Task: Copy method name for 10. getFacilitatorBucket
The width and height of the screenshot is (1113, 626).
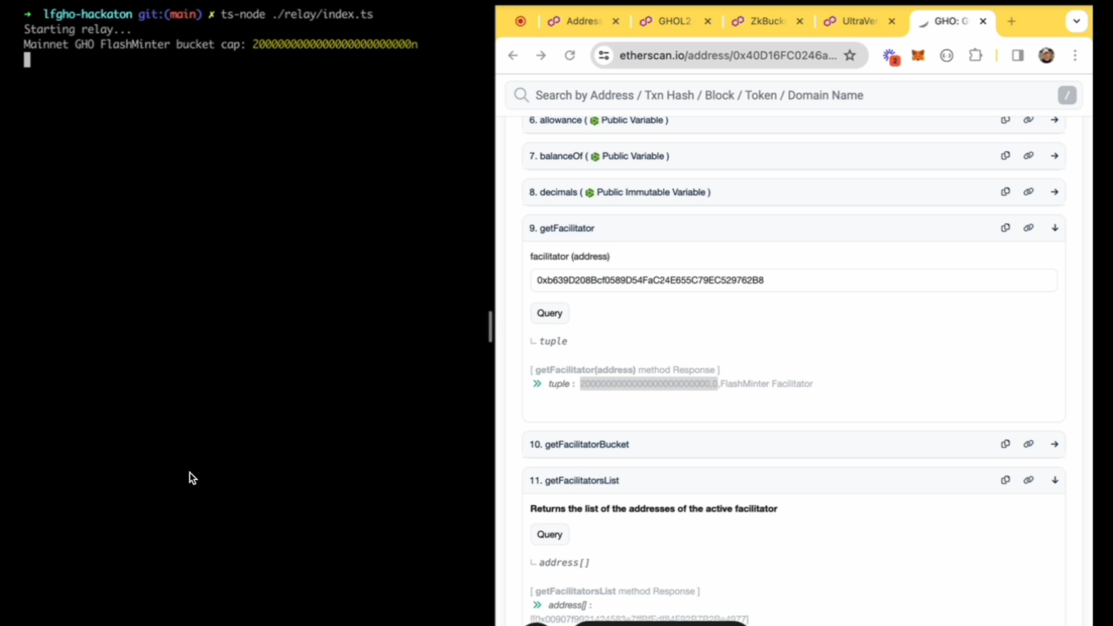Action: point(1005,444)
